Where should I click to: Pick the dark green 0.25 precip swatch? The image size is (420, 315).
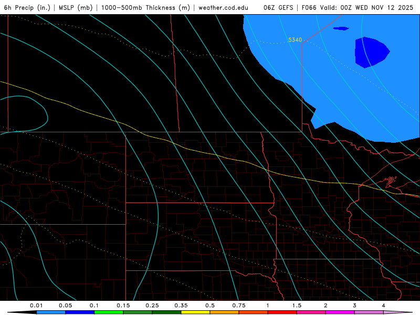click(x=166, y=312)
